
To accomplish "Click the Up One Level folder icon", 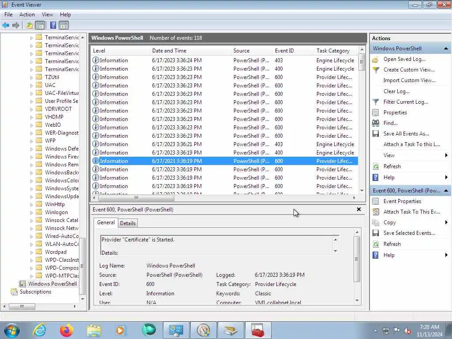I will 29,25.
